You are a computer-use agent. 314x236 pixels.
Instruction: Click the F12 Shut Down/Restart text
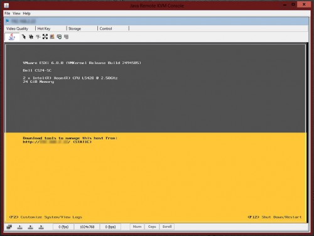pos(274,217)
